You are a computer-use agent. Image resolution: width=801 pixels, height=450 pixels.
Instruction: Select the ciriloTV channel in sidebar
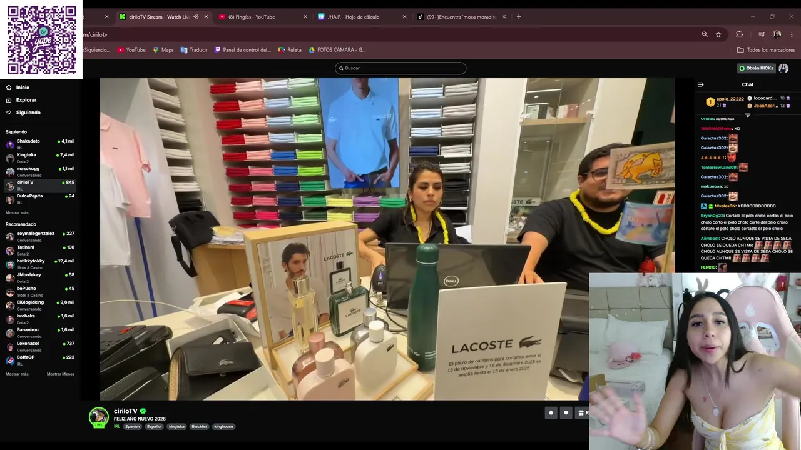pos(41,185)
